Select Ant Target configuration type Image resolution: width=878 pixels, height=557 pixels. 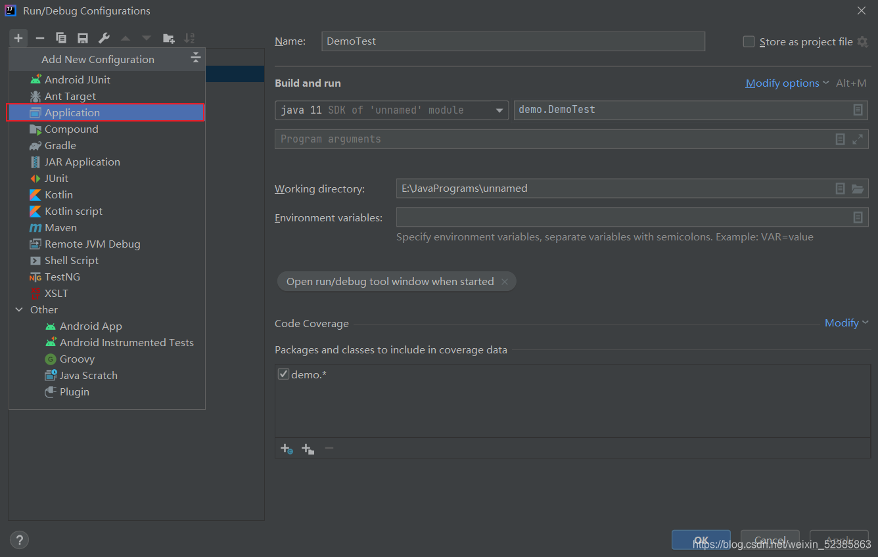point(107,96)
